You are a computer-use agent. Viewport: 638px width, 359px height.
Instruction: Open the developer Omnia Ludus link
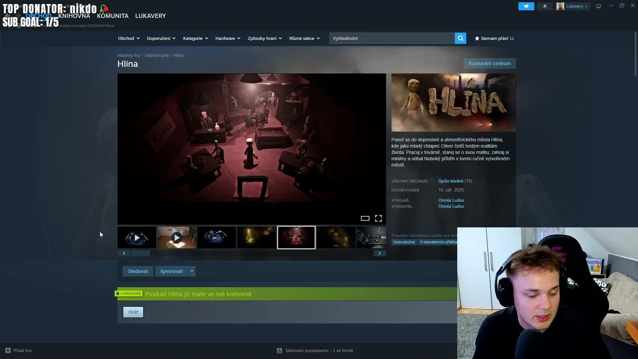point(451,200)
